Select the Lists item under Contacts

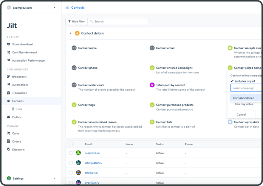point(19,109)
